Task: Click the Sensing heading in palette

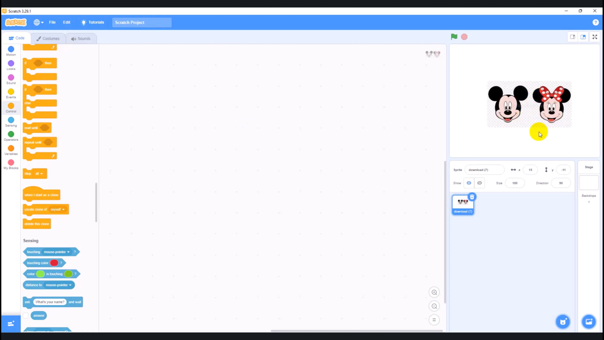Action: pos(31,241)
